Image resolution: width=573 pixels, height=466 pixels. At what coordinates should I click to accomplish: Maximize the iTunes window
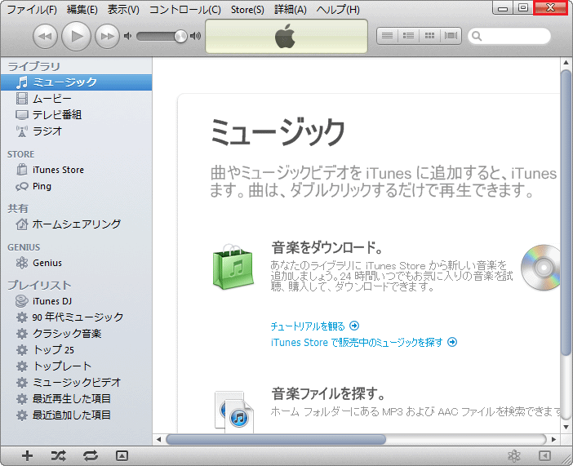523,8
